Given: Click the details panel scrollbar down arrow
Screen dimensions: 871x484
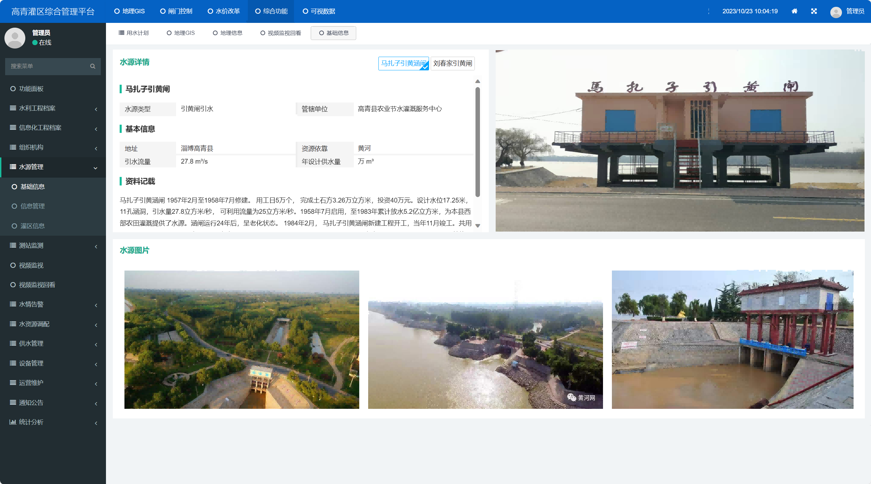Looking at the screenshot, I should (478, 225).
